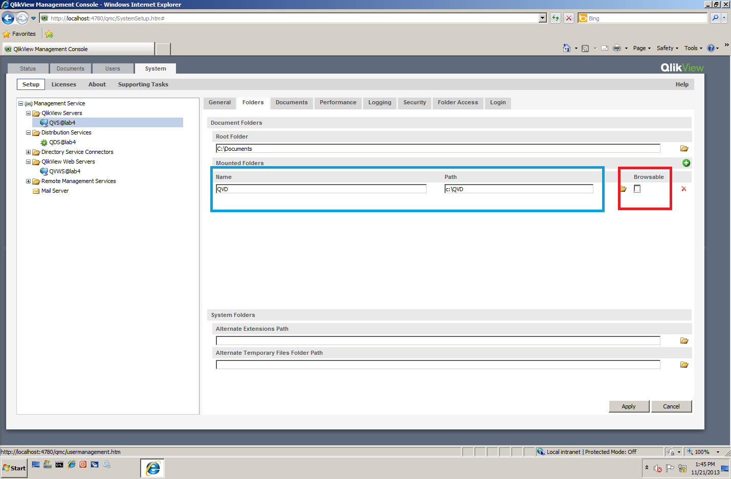Select the General settings tab
The width and height of the screenshot is (731, 479).
coord(220,102)
